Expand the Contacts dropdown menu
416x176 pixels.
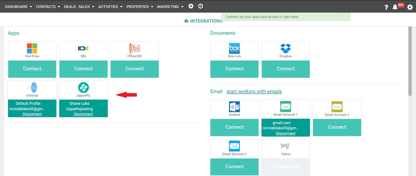(x=48, y=7)
